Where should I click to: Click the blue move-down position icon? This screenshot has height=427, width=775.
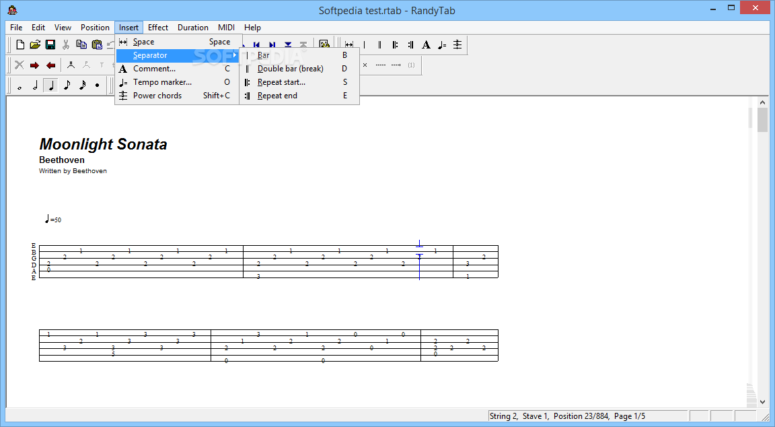point(288,45)
